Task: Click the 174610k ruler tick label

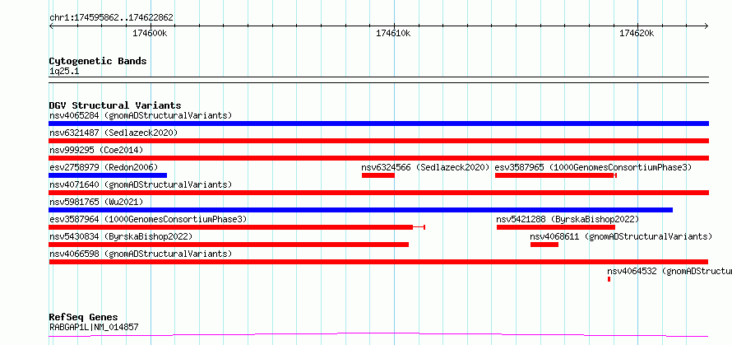Action: point(393,33)
